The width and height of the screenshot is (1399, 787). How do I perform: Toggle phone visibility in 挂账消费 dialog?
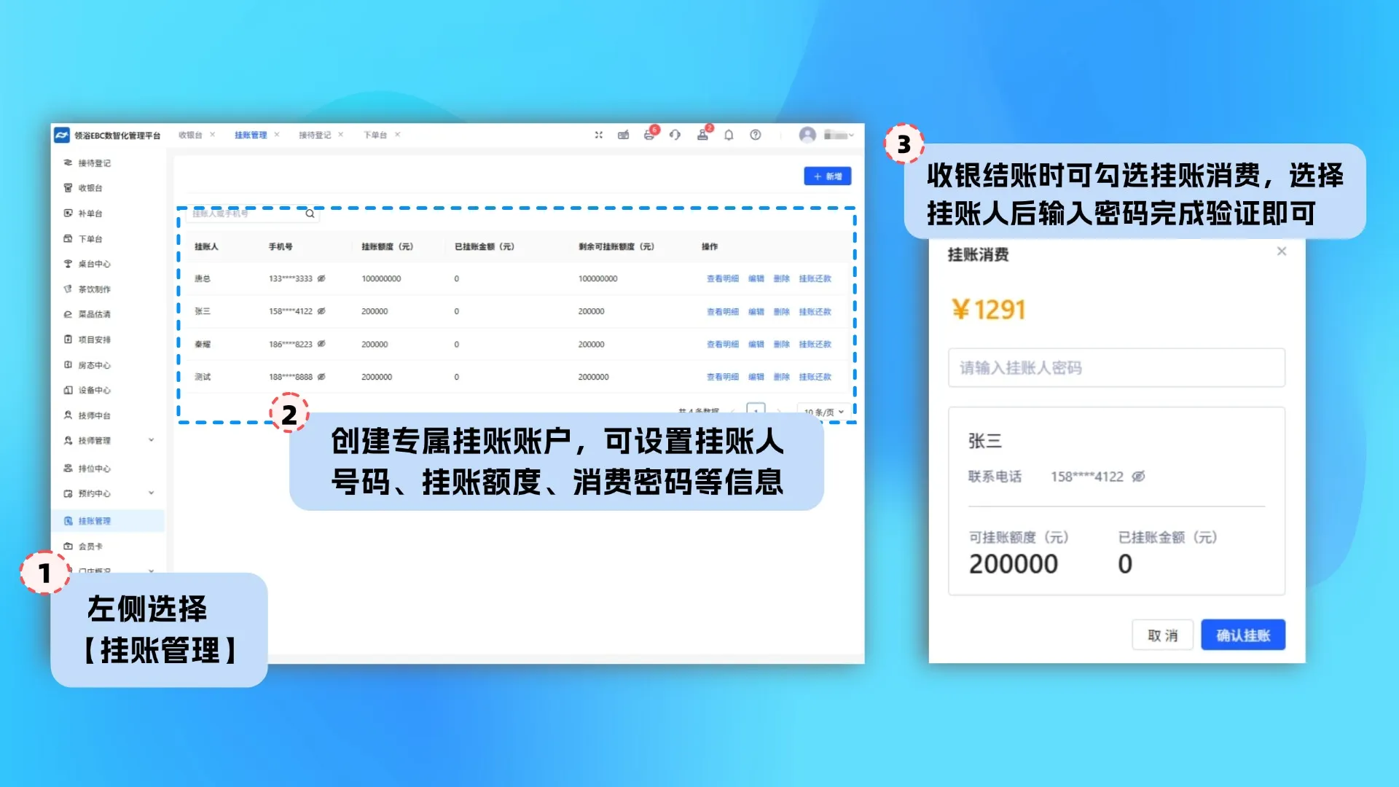pos(1138,477)
